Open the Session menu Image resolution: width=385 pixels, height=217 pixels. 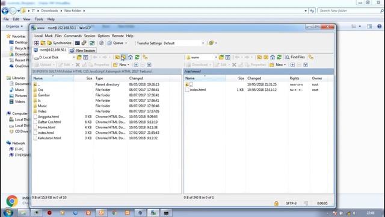click(90, 36)
